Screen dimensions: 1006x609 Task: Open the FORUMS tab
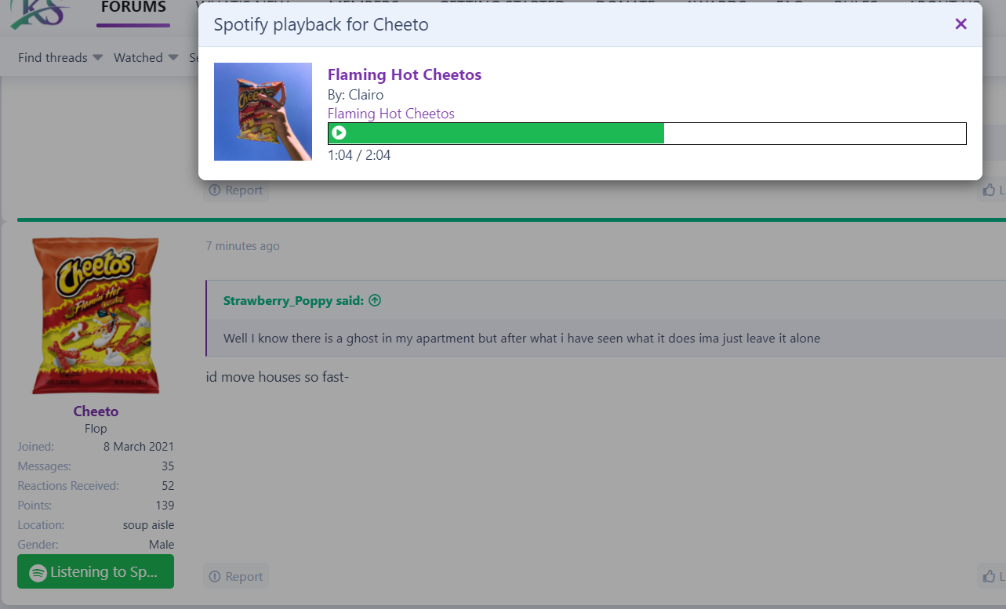click(x=133, y=8)
